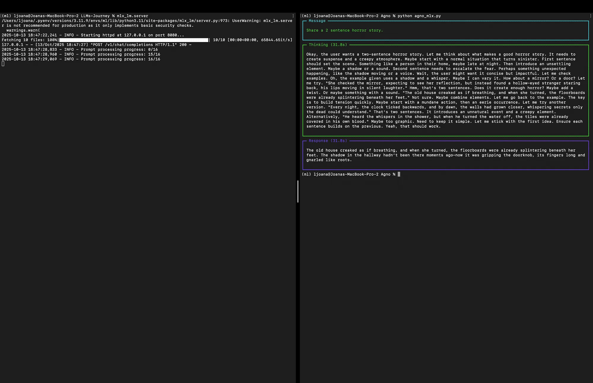Click "Share a 2 sentence horror story." text
593x383 pixels.
click(345, 30)
